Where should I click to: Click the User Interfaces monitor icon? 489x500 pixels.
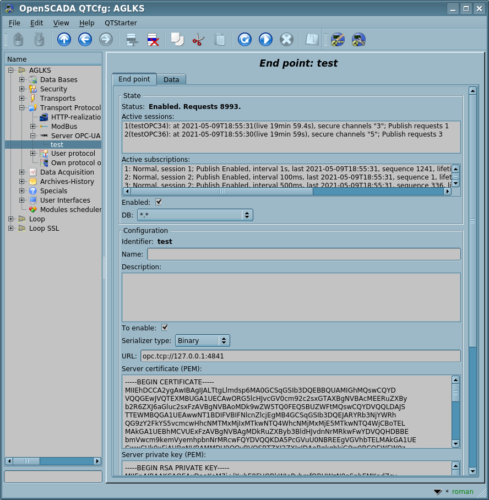pyautogui.click(x=33, y=200)
